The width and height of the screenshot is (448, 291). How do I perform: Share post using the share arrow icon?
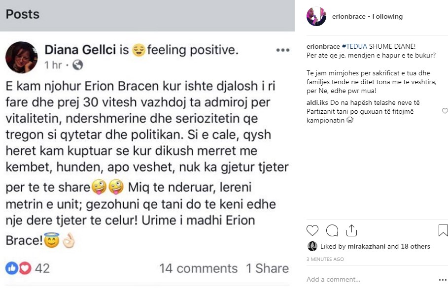[x=351, y=230]
